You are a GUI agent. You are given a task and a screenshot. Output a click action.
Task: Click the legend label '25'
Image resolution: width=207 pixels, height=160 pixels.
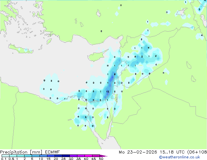coord(63,159)
